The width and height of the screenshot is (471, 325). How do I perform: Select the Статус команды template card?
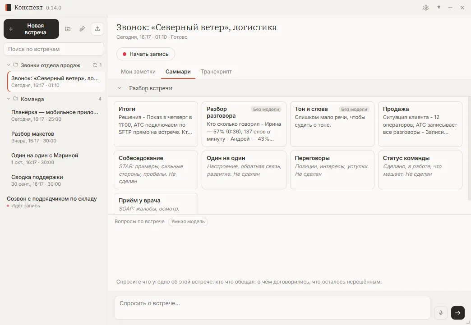[x=420, y=170]
